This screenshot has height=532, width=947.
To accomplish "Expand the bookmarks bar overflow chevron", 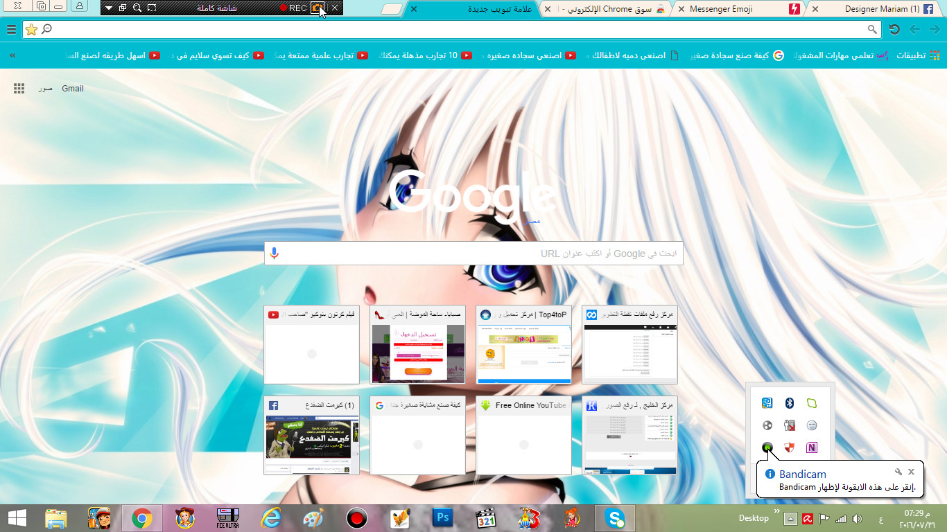I will pyautogui.click(x=12, y=55).
